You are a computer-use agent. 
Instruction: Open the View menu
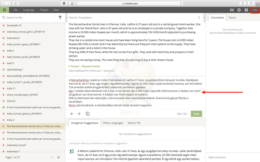click(x=56, y=10)
